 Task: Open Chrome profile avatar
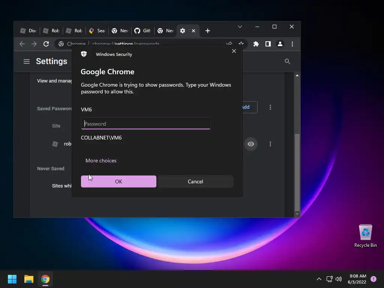280,44
